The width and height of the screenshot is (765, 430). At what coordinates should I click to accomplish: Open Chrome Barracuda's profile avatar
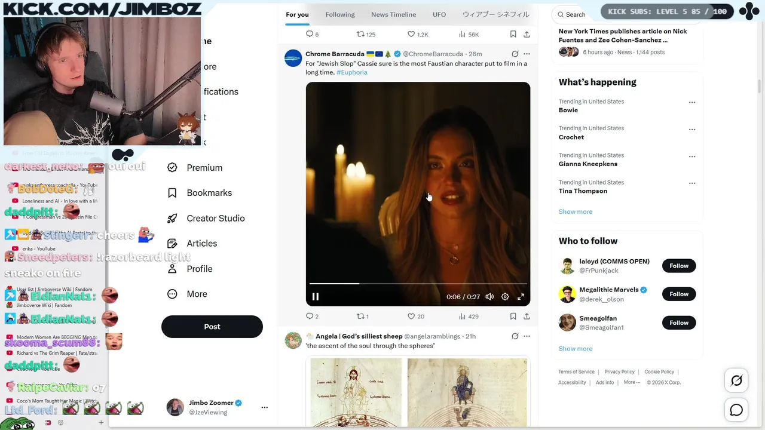(293, 58)
